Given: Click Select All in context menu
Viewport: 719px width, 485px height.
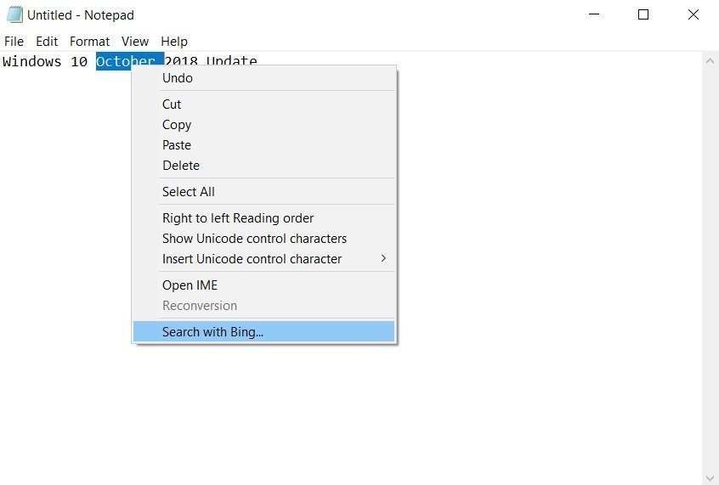Looking at the screenshot, I should pyautogui.click(x=189, y=192).
